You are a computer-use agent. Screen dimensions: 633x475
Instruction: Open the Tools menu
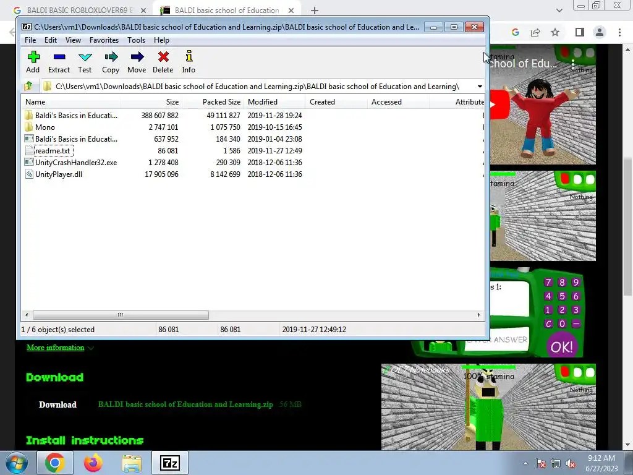(x=136, y=40)
